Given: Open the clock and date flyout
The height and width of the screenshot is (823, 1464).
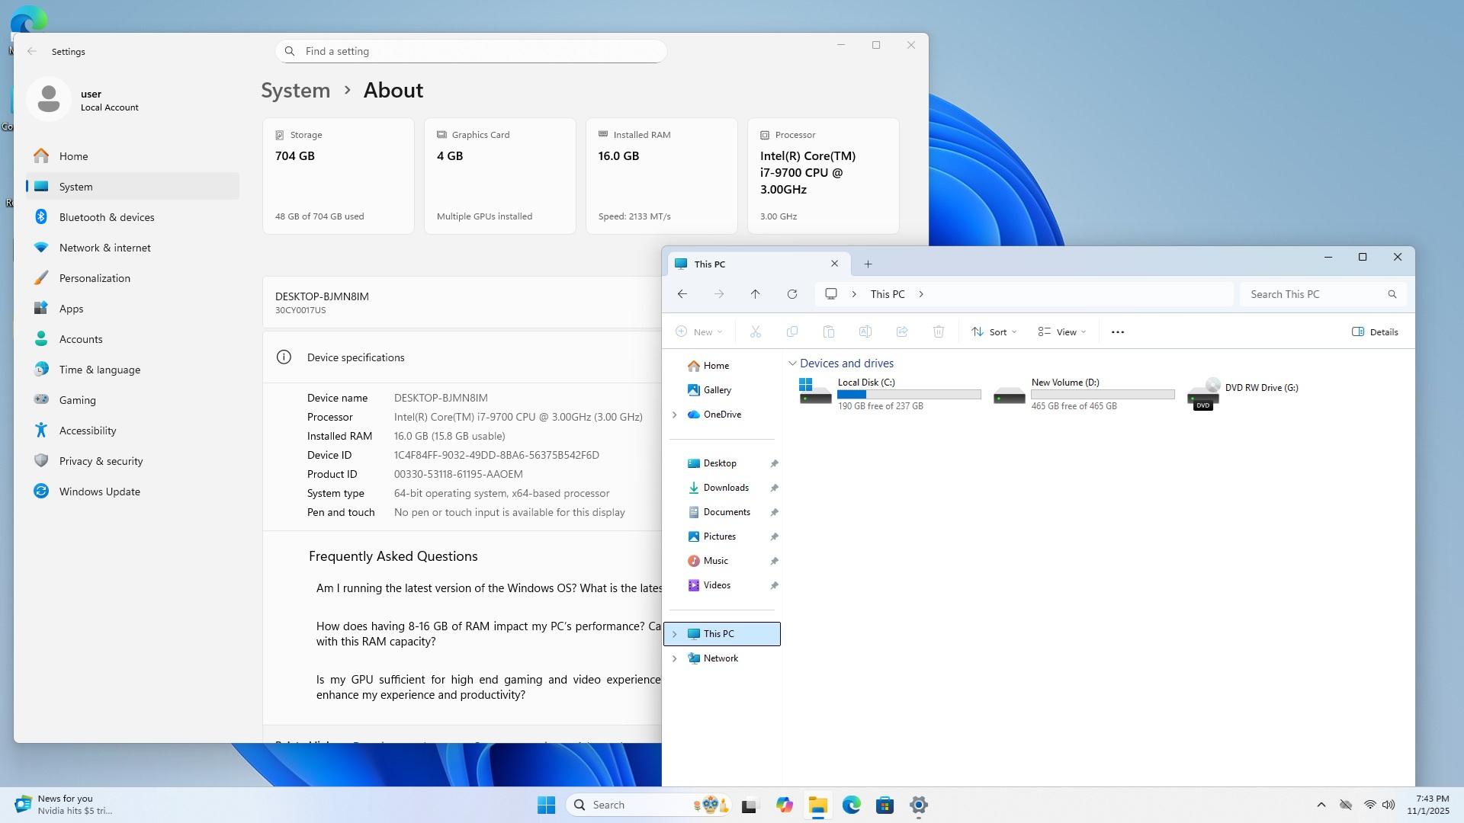Looking at the screenshot, I should 1428,805.
